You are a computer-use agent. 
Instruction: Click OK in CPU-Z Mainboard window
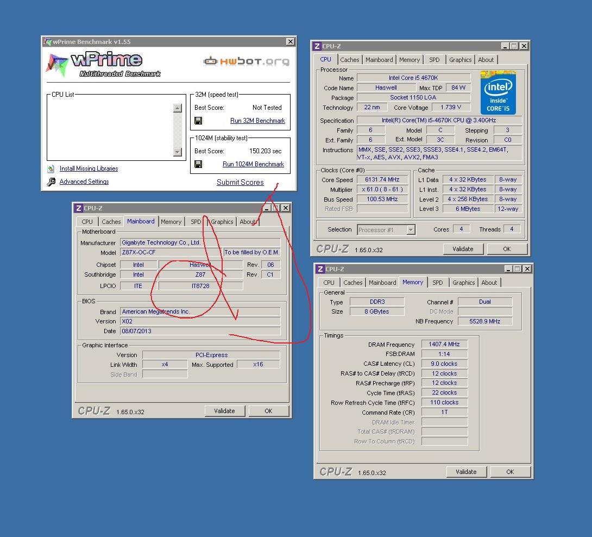[x=268, y=411]
